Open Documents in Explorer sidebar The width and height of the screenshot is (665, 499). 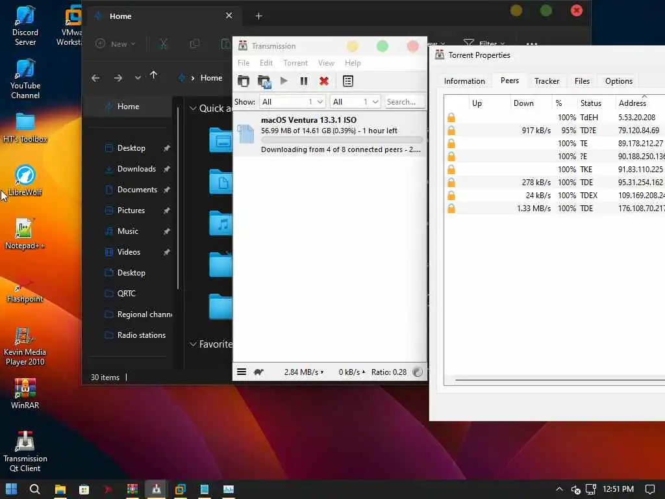tap(137, 190)
